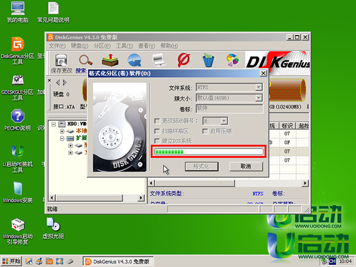Image resolution: width=356 pixels, height=267 pixels.
Task: Click the backup partition colorful disc icon
Action: [x=233, y=60]
